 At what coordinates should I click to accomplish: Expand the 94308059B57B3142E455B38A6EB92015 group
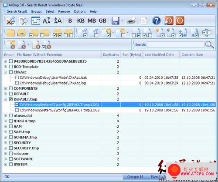[x=5, y=61]
